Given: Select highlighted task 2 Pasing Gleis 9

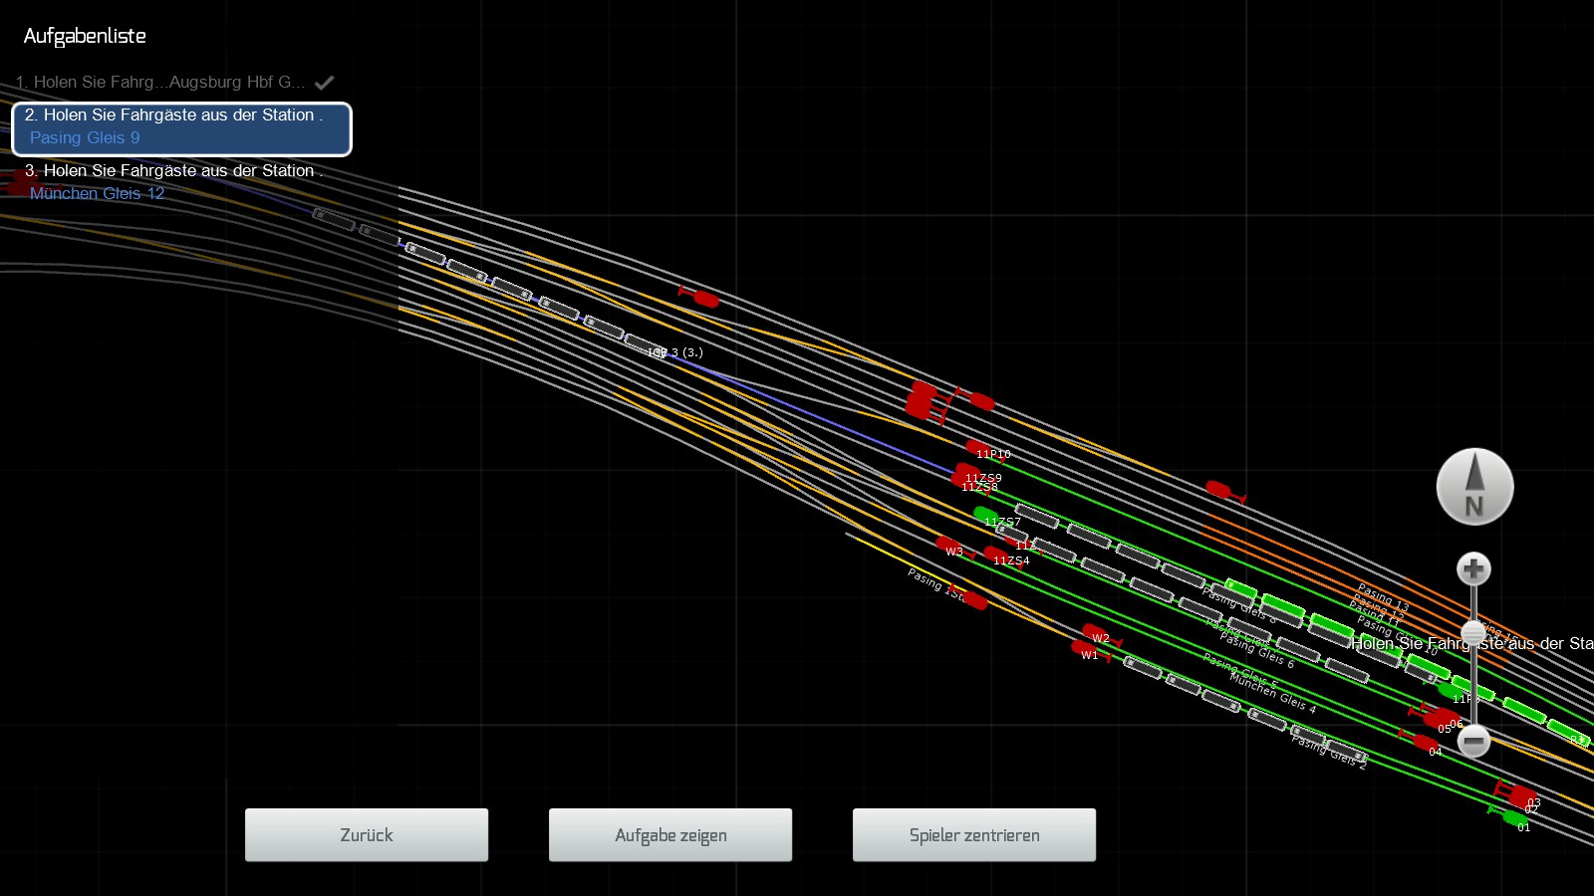Looking at the screenshot, I should point(181,128).
